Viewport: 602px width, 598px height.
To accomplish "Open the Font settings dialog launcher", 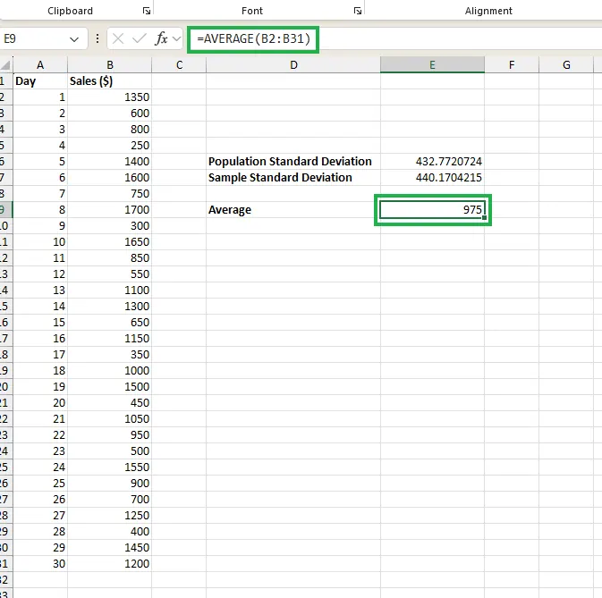I will (358, 11).
